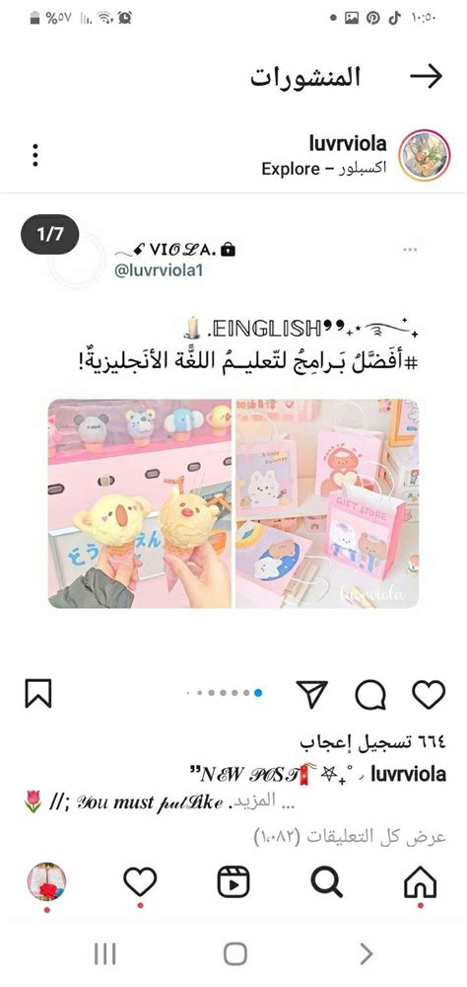
Task: Open your profile avatar tab
Action: pos(46,881)
